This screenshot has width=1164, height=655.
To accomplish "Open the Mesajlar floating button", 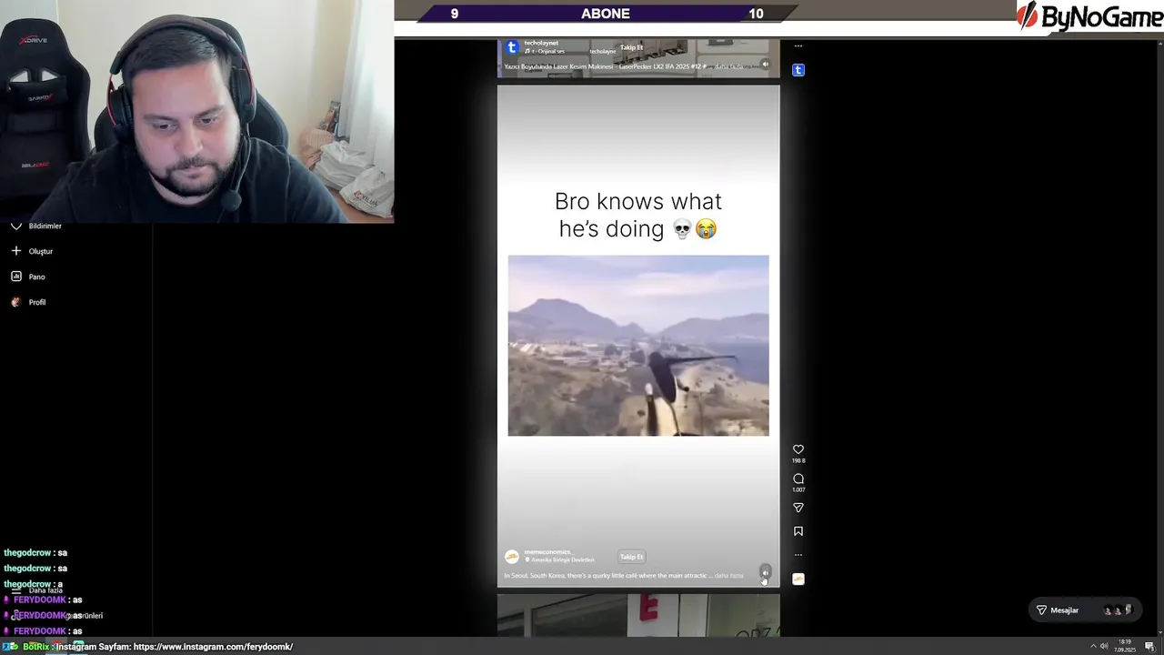I will click(x=1086, y=610).
